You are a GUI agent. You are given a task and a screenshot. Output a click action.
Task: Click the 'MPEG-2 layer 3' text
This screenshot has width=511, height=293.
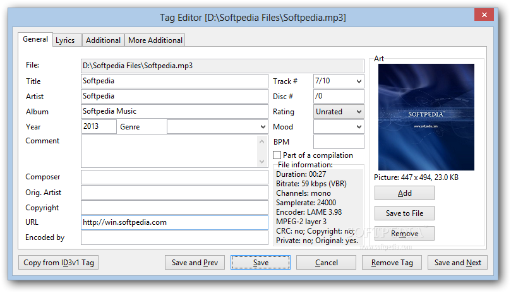click(301, 222)
